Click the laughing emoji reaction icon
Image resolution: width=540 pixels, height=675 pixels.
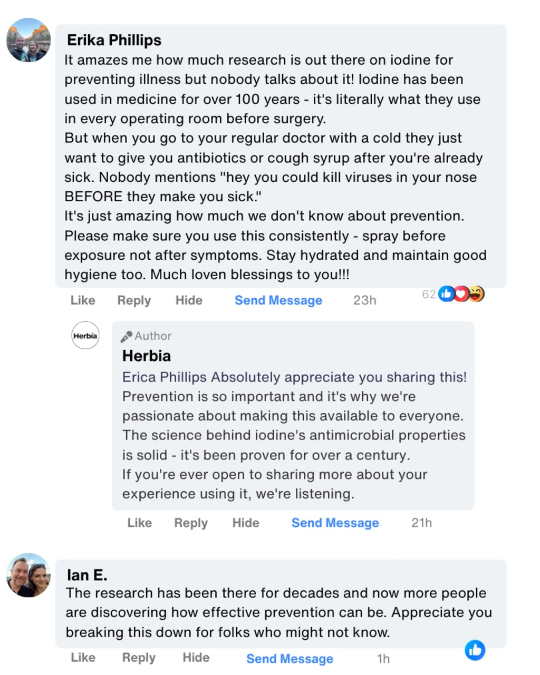476,294
